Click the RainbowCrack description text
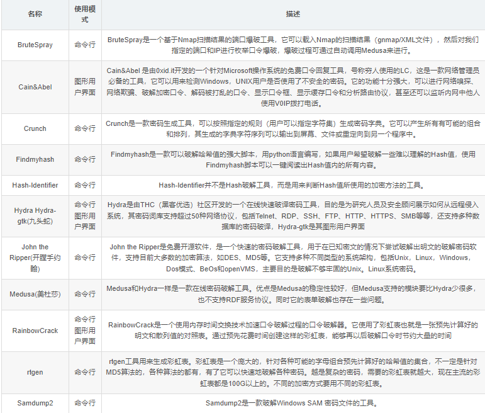The width and height of the screenshot is (485, 413). point(293,331)
